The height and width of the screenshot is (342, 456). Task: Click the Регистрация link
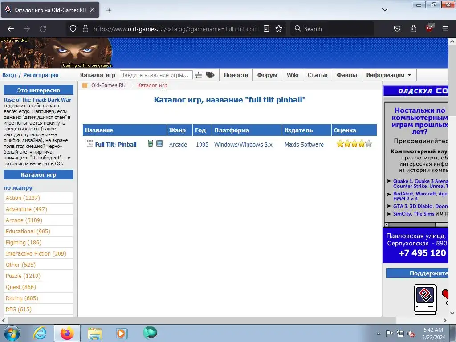point(41,75)
